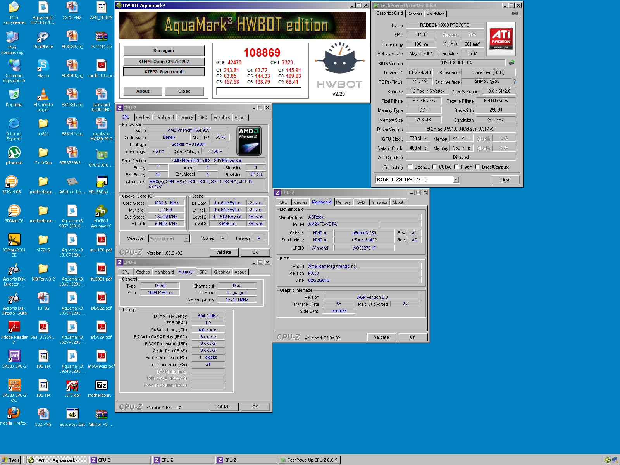Image resolution: width=620 pixels, height=465 pixels.
Task: Open the 3DMark05 desktop shortcut
Action: [x=12, y=182]
